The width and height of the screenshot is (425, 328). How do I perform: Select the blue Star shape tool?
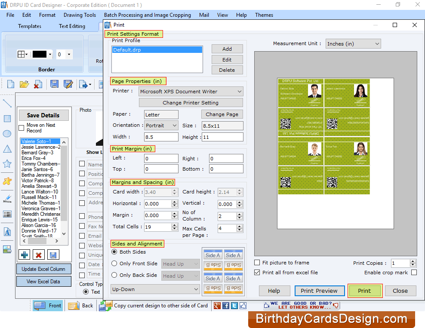click(x=7, y=164)
